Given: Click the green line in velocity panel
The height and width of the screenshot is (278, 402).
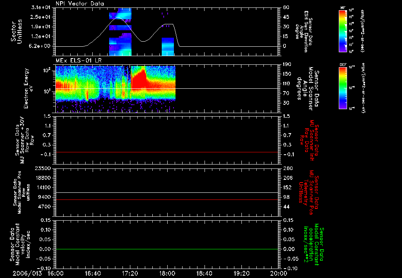Looking at the screenshot, I should click(x=167, y=249).
